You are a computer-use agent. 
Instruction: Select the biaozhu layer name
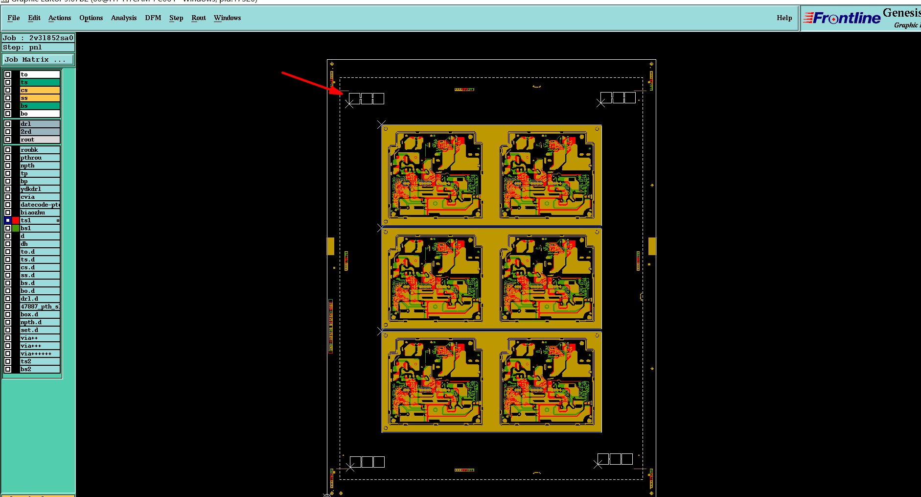click(x=40, y=213)
